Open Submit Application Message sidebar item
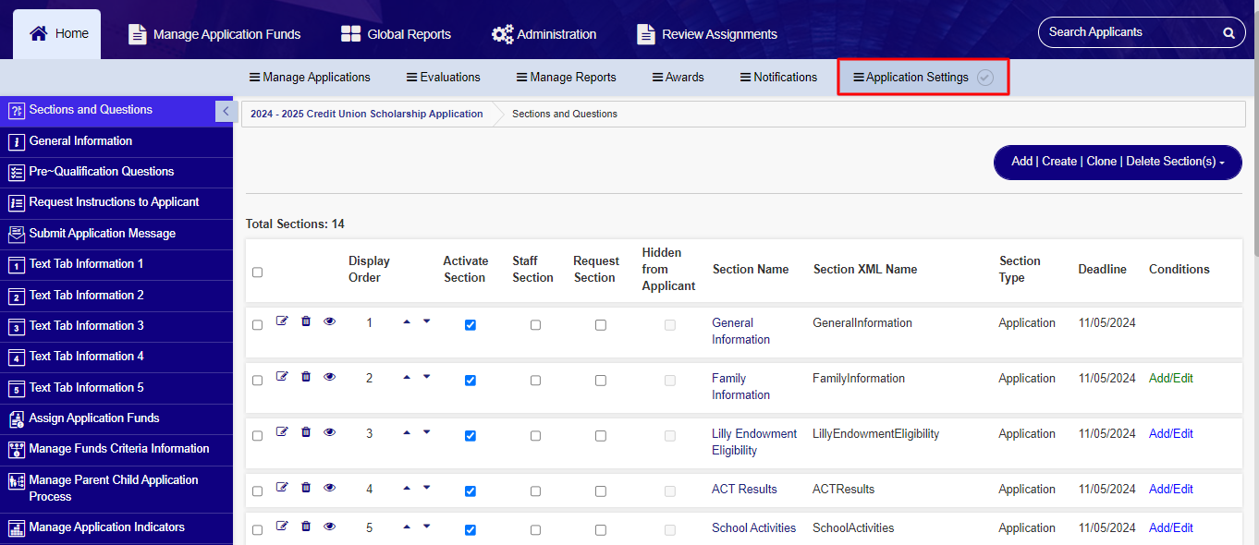The width and height of the screenshot is (1259, 545). tap(116, 234)
